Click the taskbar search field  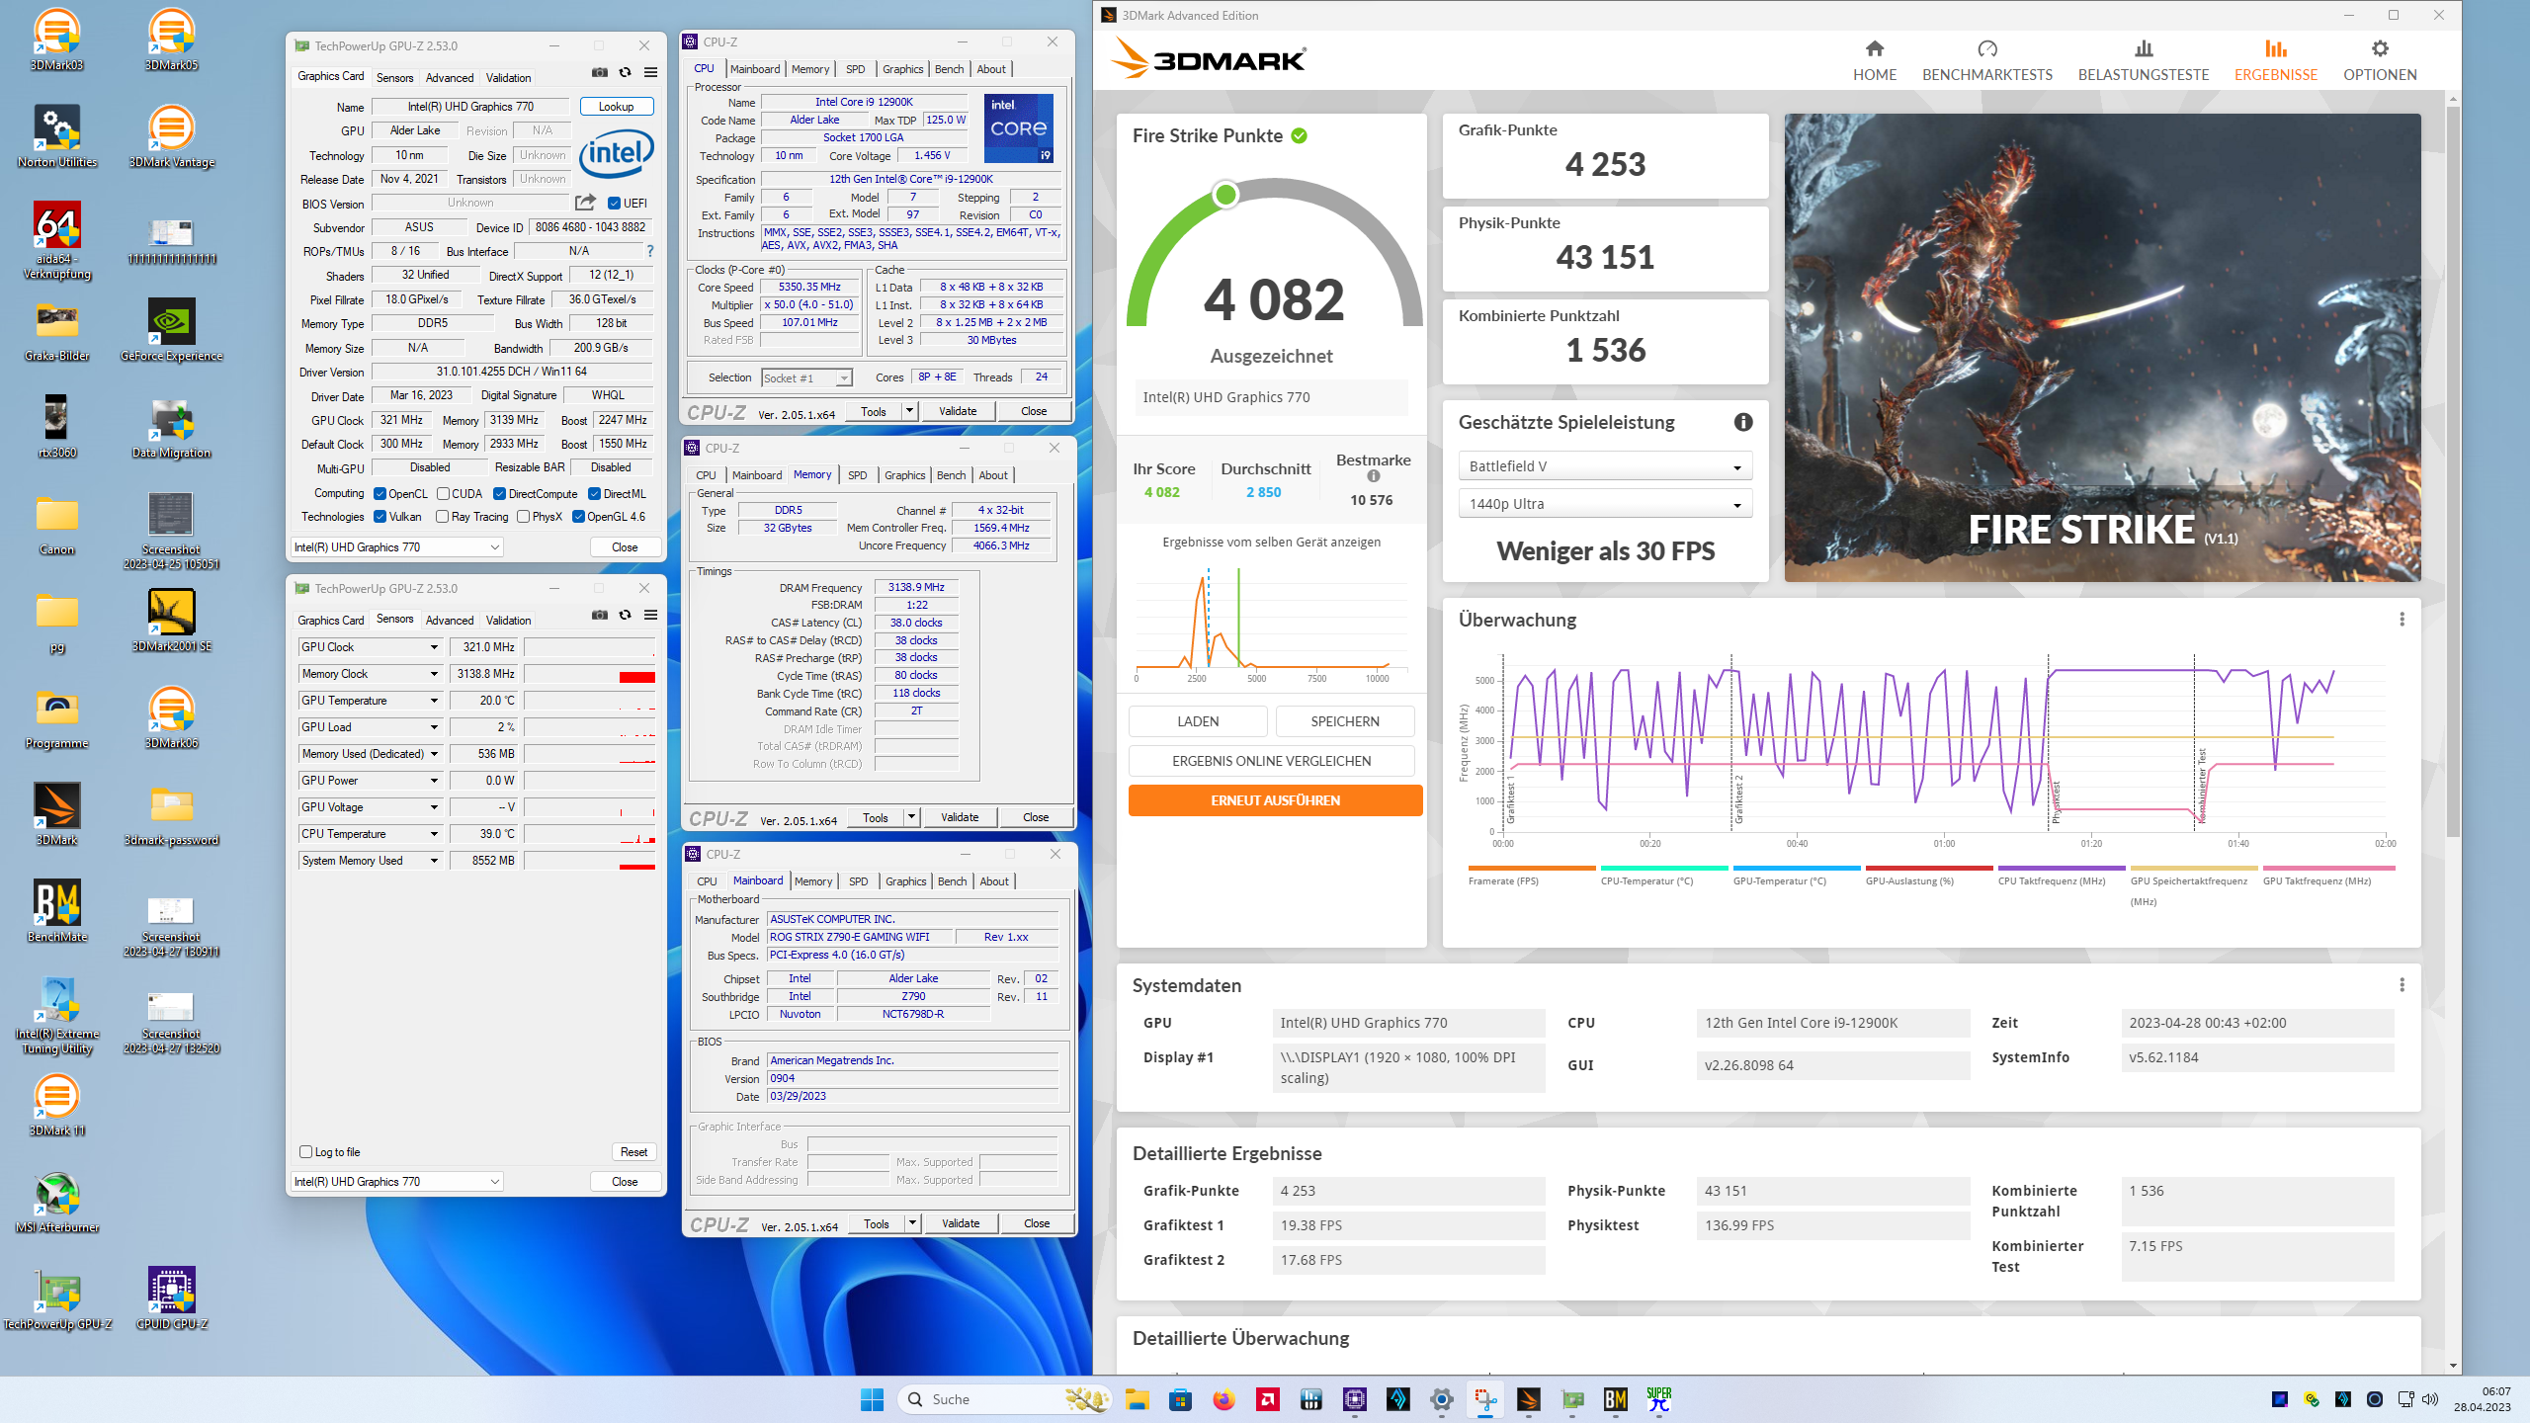pyautogui.click(x=1006, y=1399)
